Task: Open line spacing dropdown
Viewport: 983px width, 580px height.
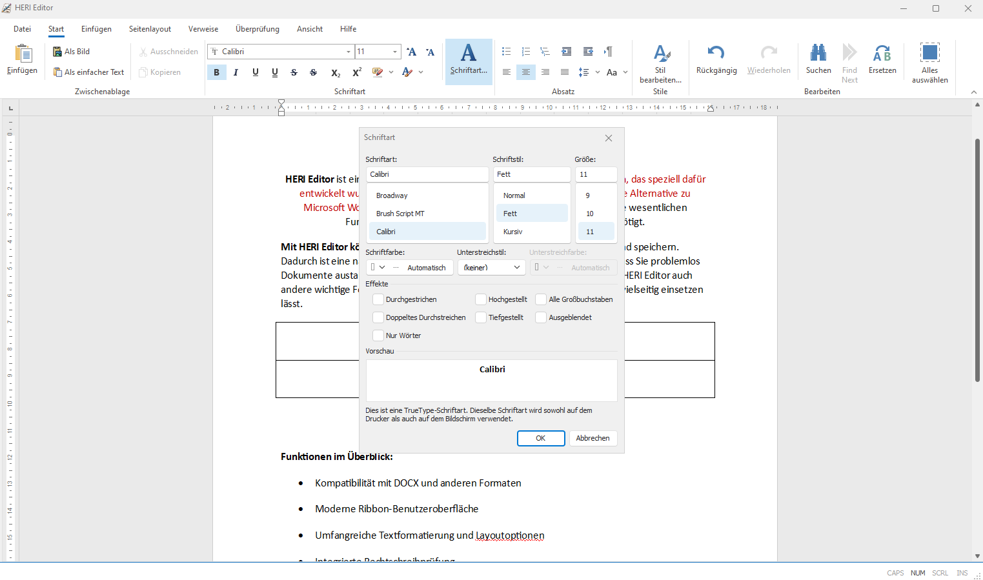Action: (x=598, y=72)
